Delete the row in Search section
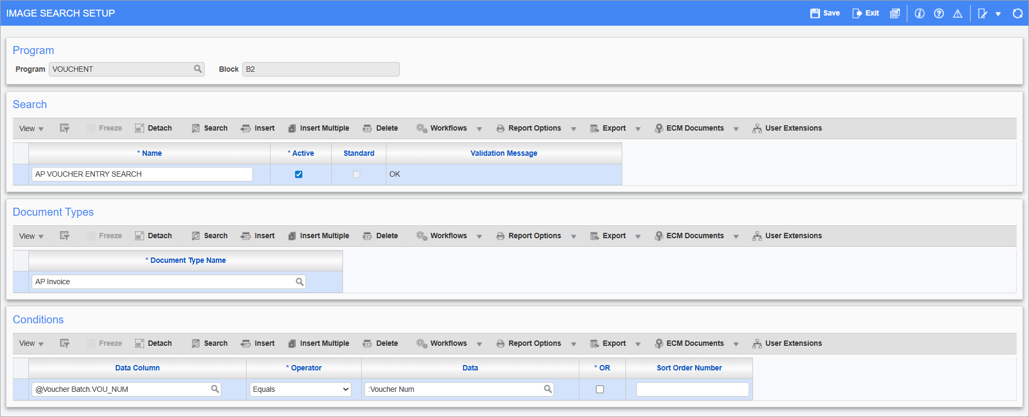 coord(380,128)
